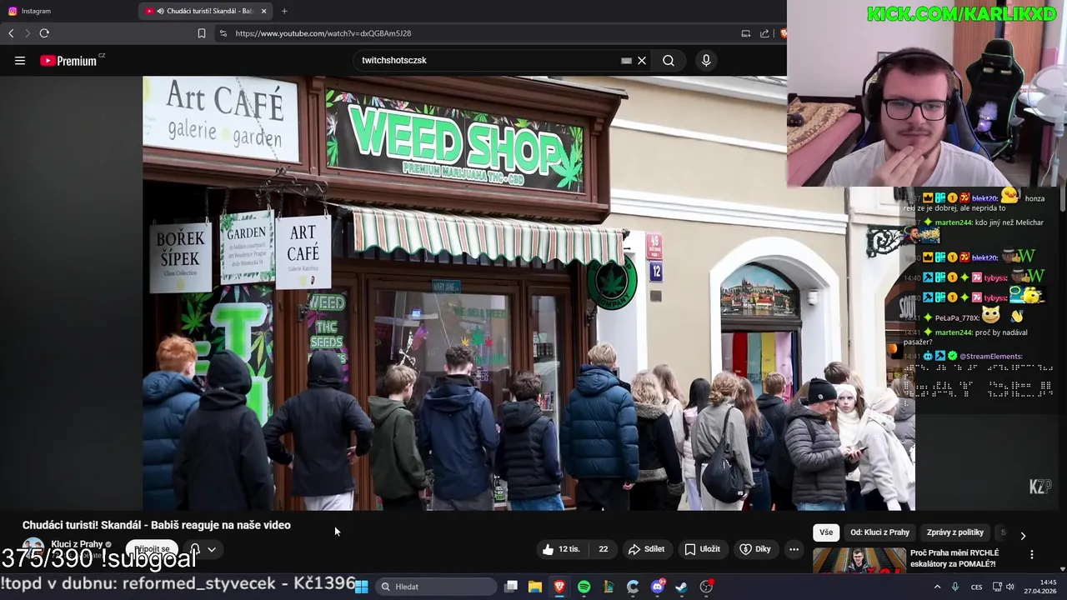
Task: Open options for eskalátory suggested video
Action: pos(1031,554)
